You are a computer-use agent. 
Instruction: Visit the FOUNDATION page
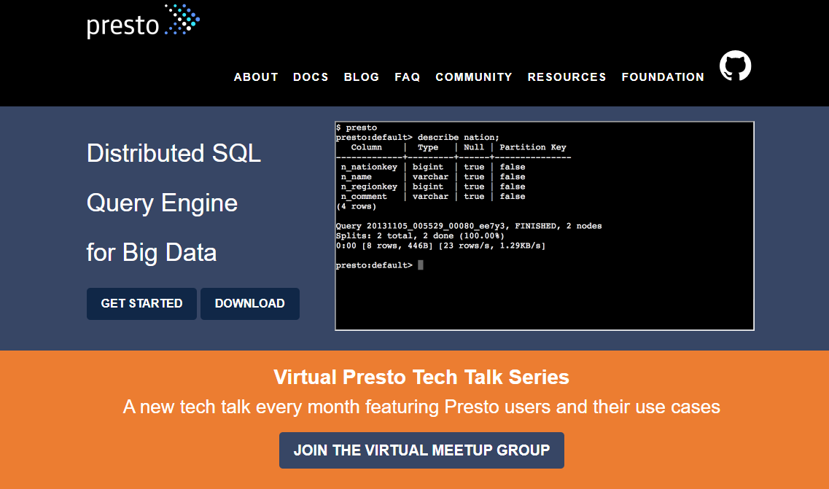point(663,77)
